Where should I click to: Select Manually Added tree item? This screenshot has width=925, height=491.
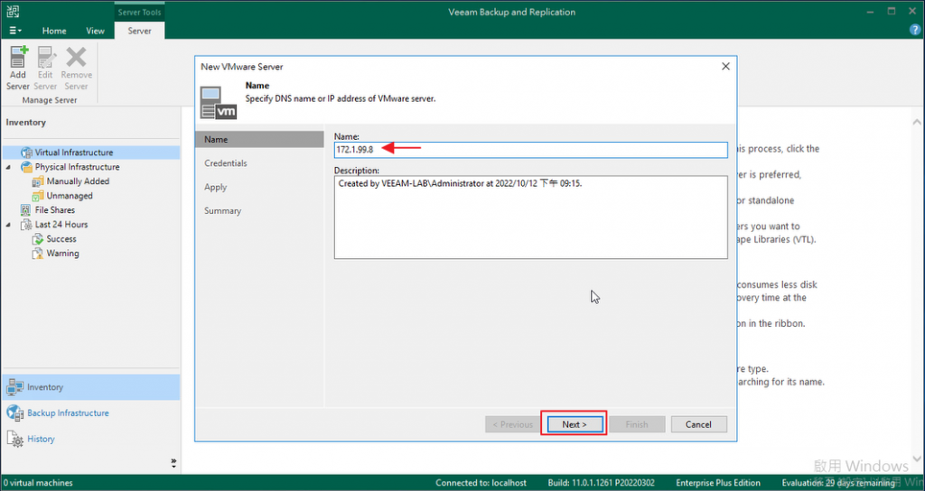point(78,181)
